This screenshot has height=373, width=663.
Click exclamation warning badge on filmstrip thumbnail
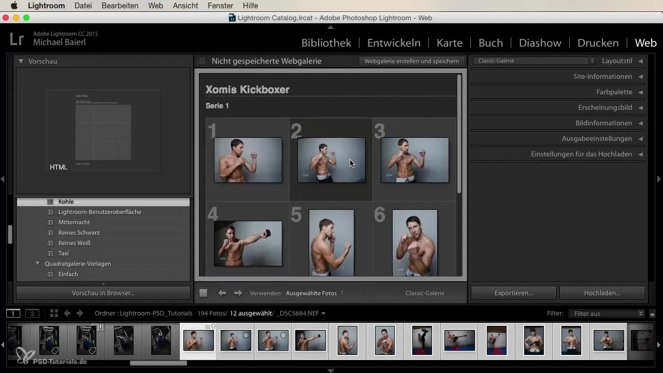tap(100, 327)
